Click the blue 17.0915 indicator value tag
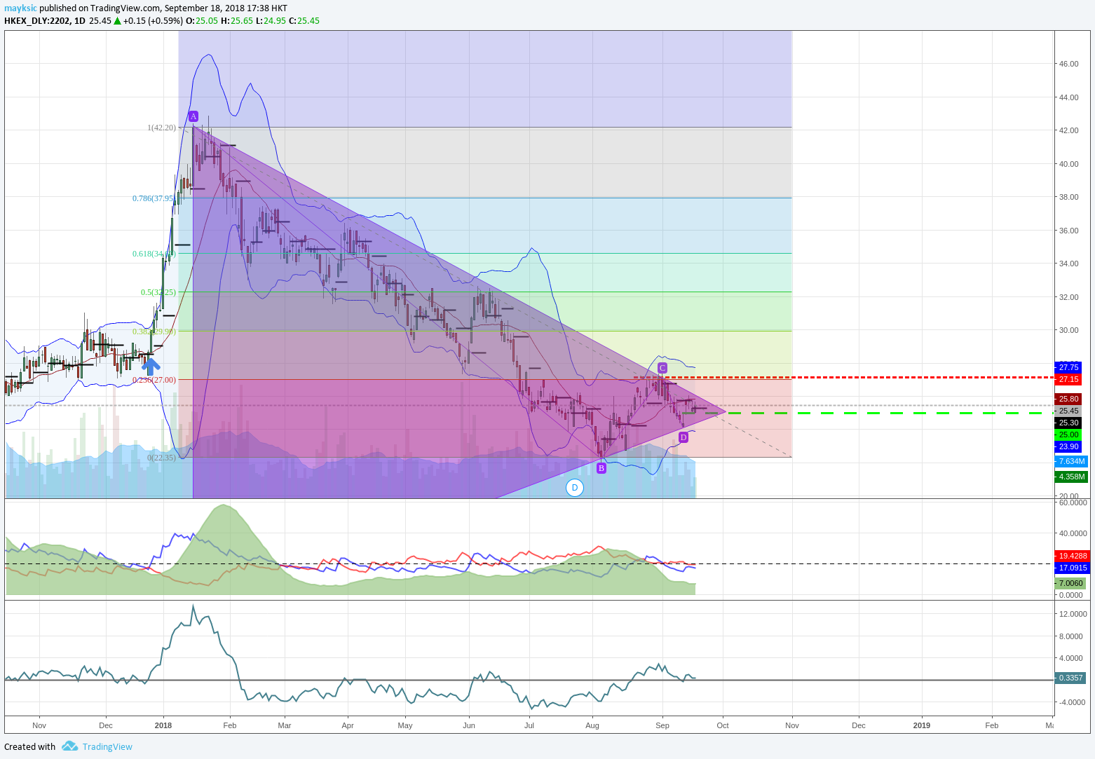Image resolution: width=1095 pixels, height=759 pixels. click(x=1073, y=568)
